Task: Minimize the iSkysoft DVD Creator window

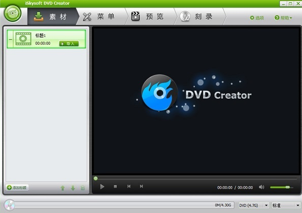Action: (283, 4)
